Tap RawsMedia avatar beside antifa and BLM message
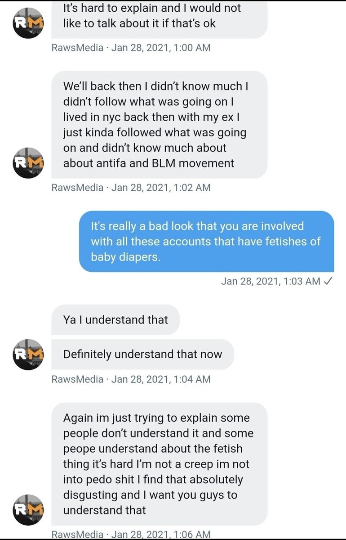346x540 pixels. pyautogui.click(x=28, y=162)
